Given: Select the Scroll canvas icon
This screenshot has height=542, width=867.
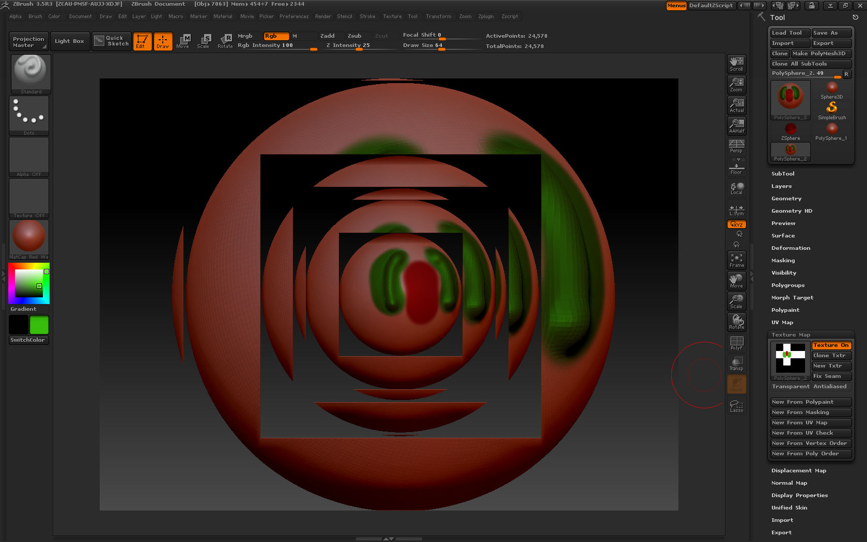Looking at the screenshot, I should point(736,63).
